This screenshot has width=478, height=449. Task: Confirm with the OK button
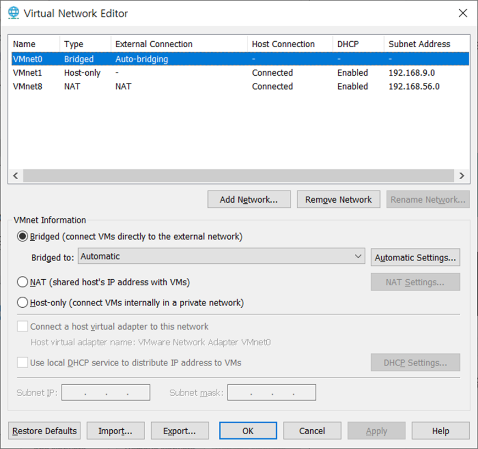pos(248,431)
